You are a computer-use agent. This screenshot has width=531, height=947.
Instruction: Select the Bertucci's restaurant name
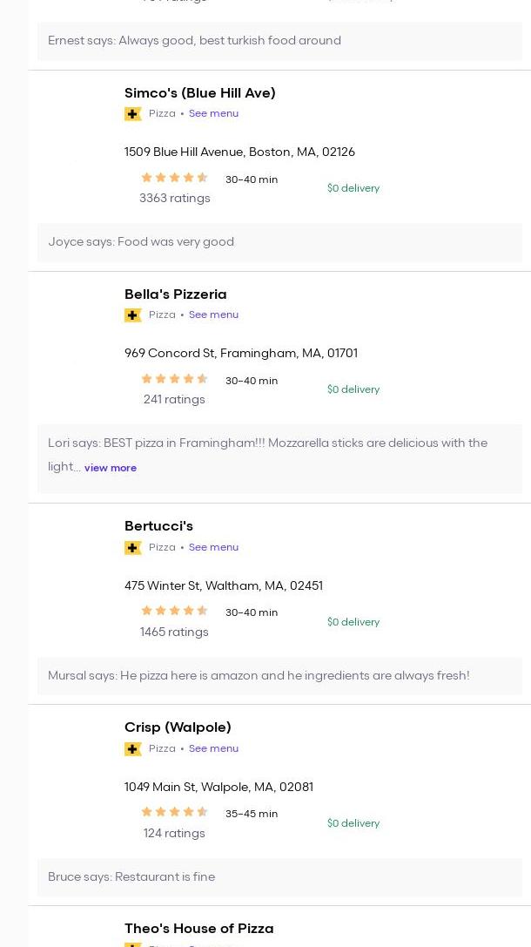coord(158,526)
